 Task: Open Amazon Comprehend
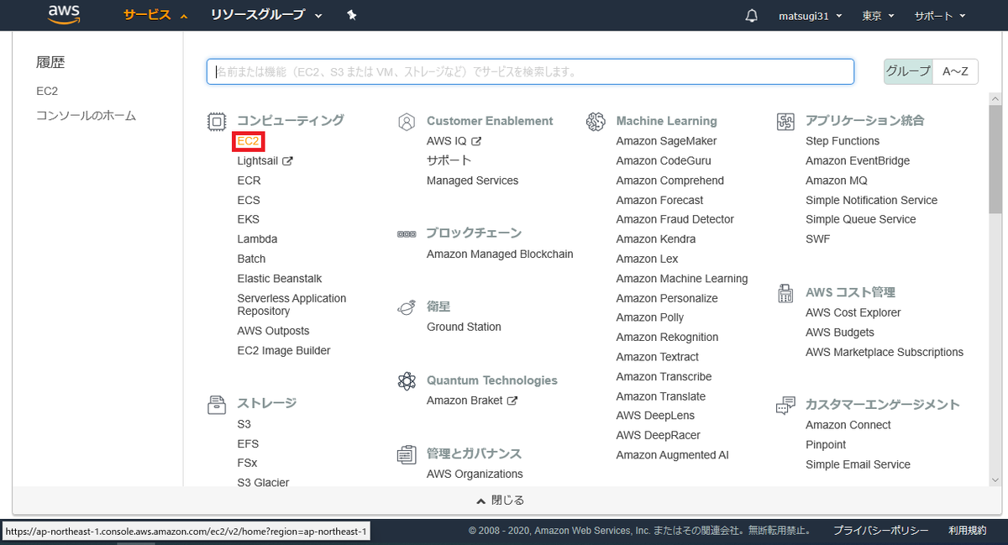click(x=670, y=181)
